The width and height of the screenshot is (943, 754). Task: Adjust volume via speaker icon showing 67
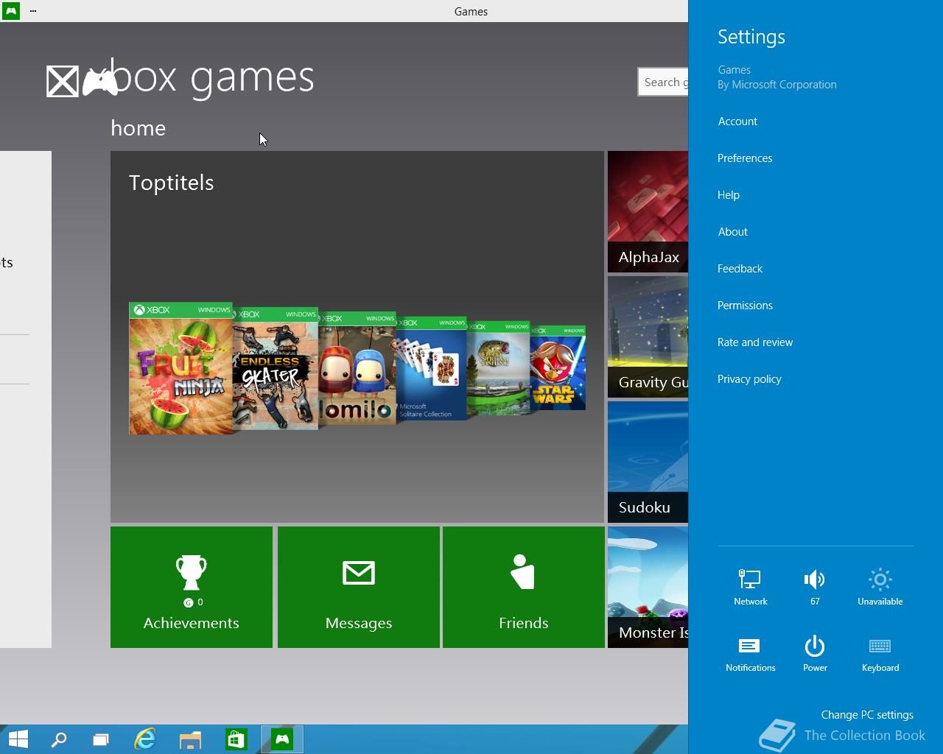coord(815,587)
